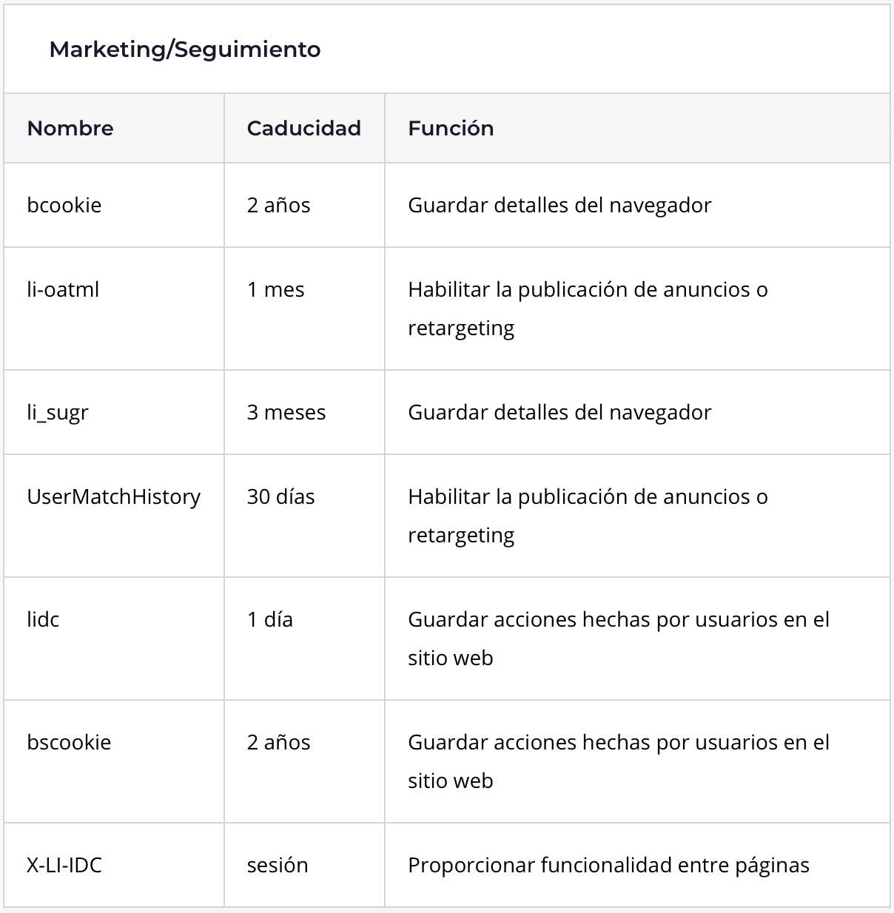Select the bscookie cookie name

[69, 742]
